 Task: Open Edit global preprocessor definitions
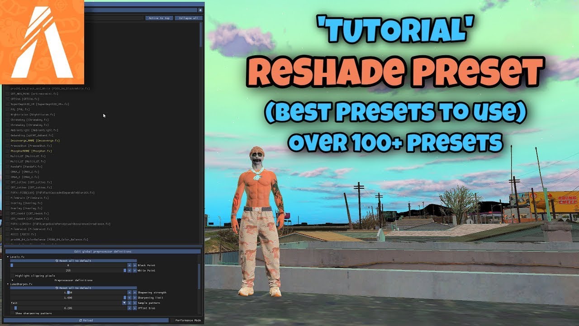click(x=103, y=251)
